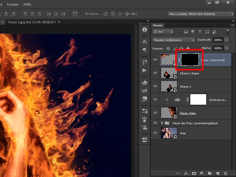Select 3D slide object icon
Screen dimensions: 236x177
click(x=127, y=14)
